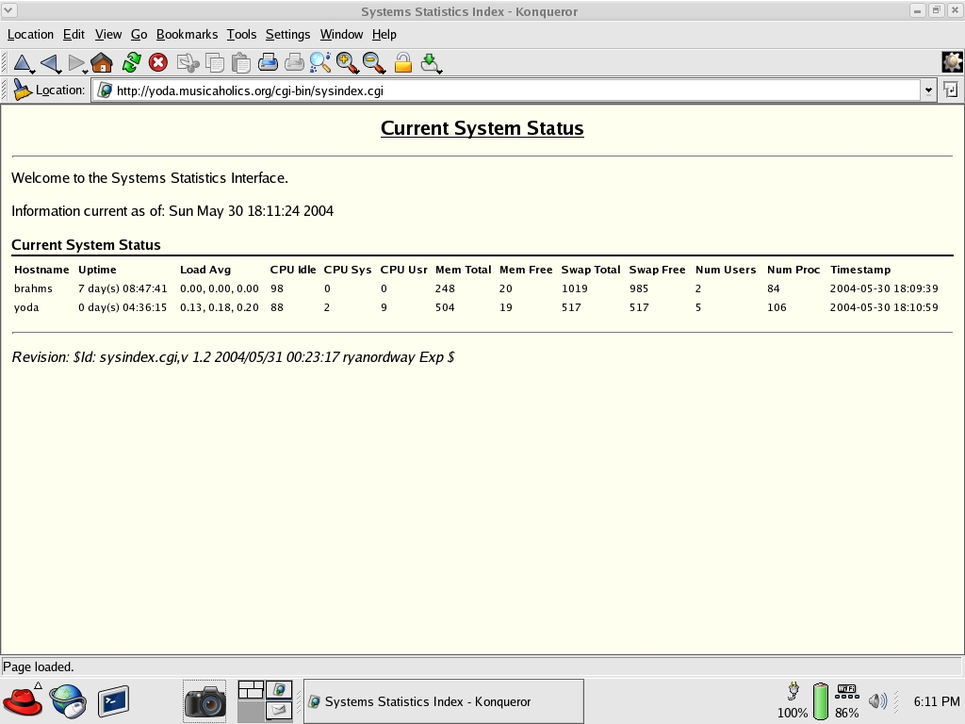Clear location bar with broom icon

[22, 90]
